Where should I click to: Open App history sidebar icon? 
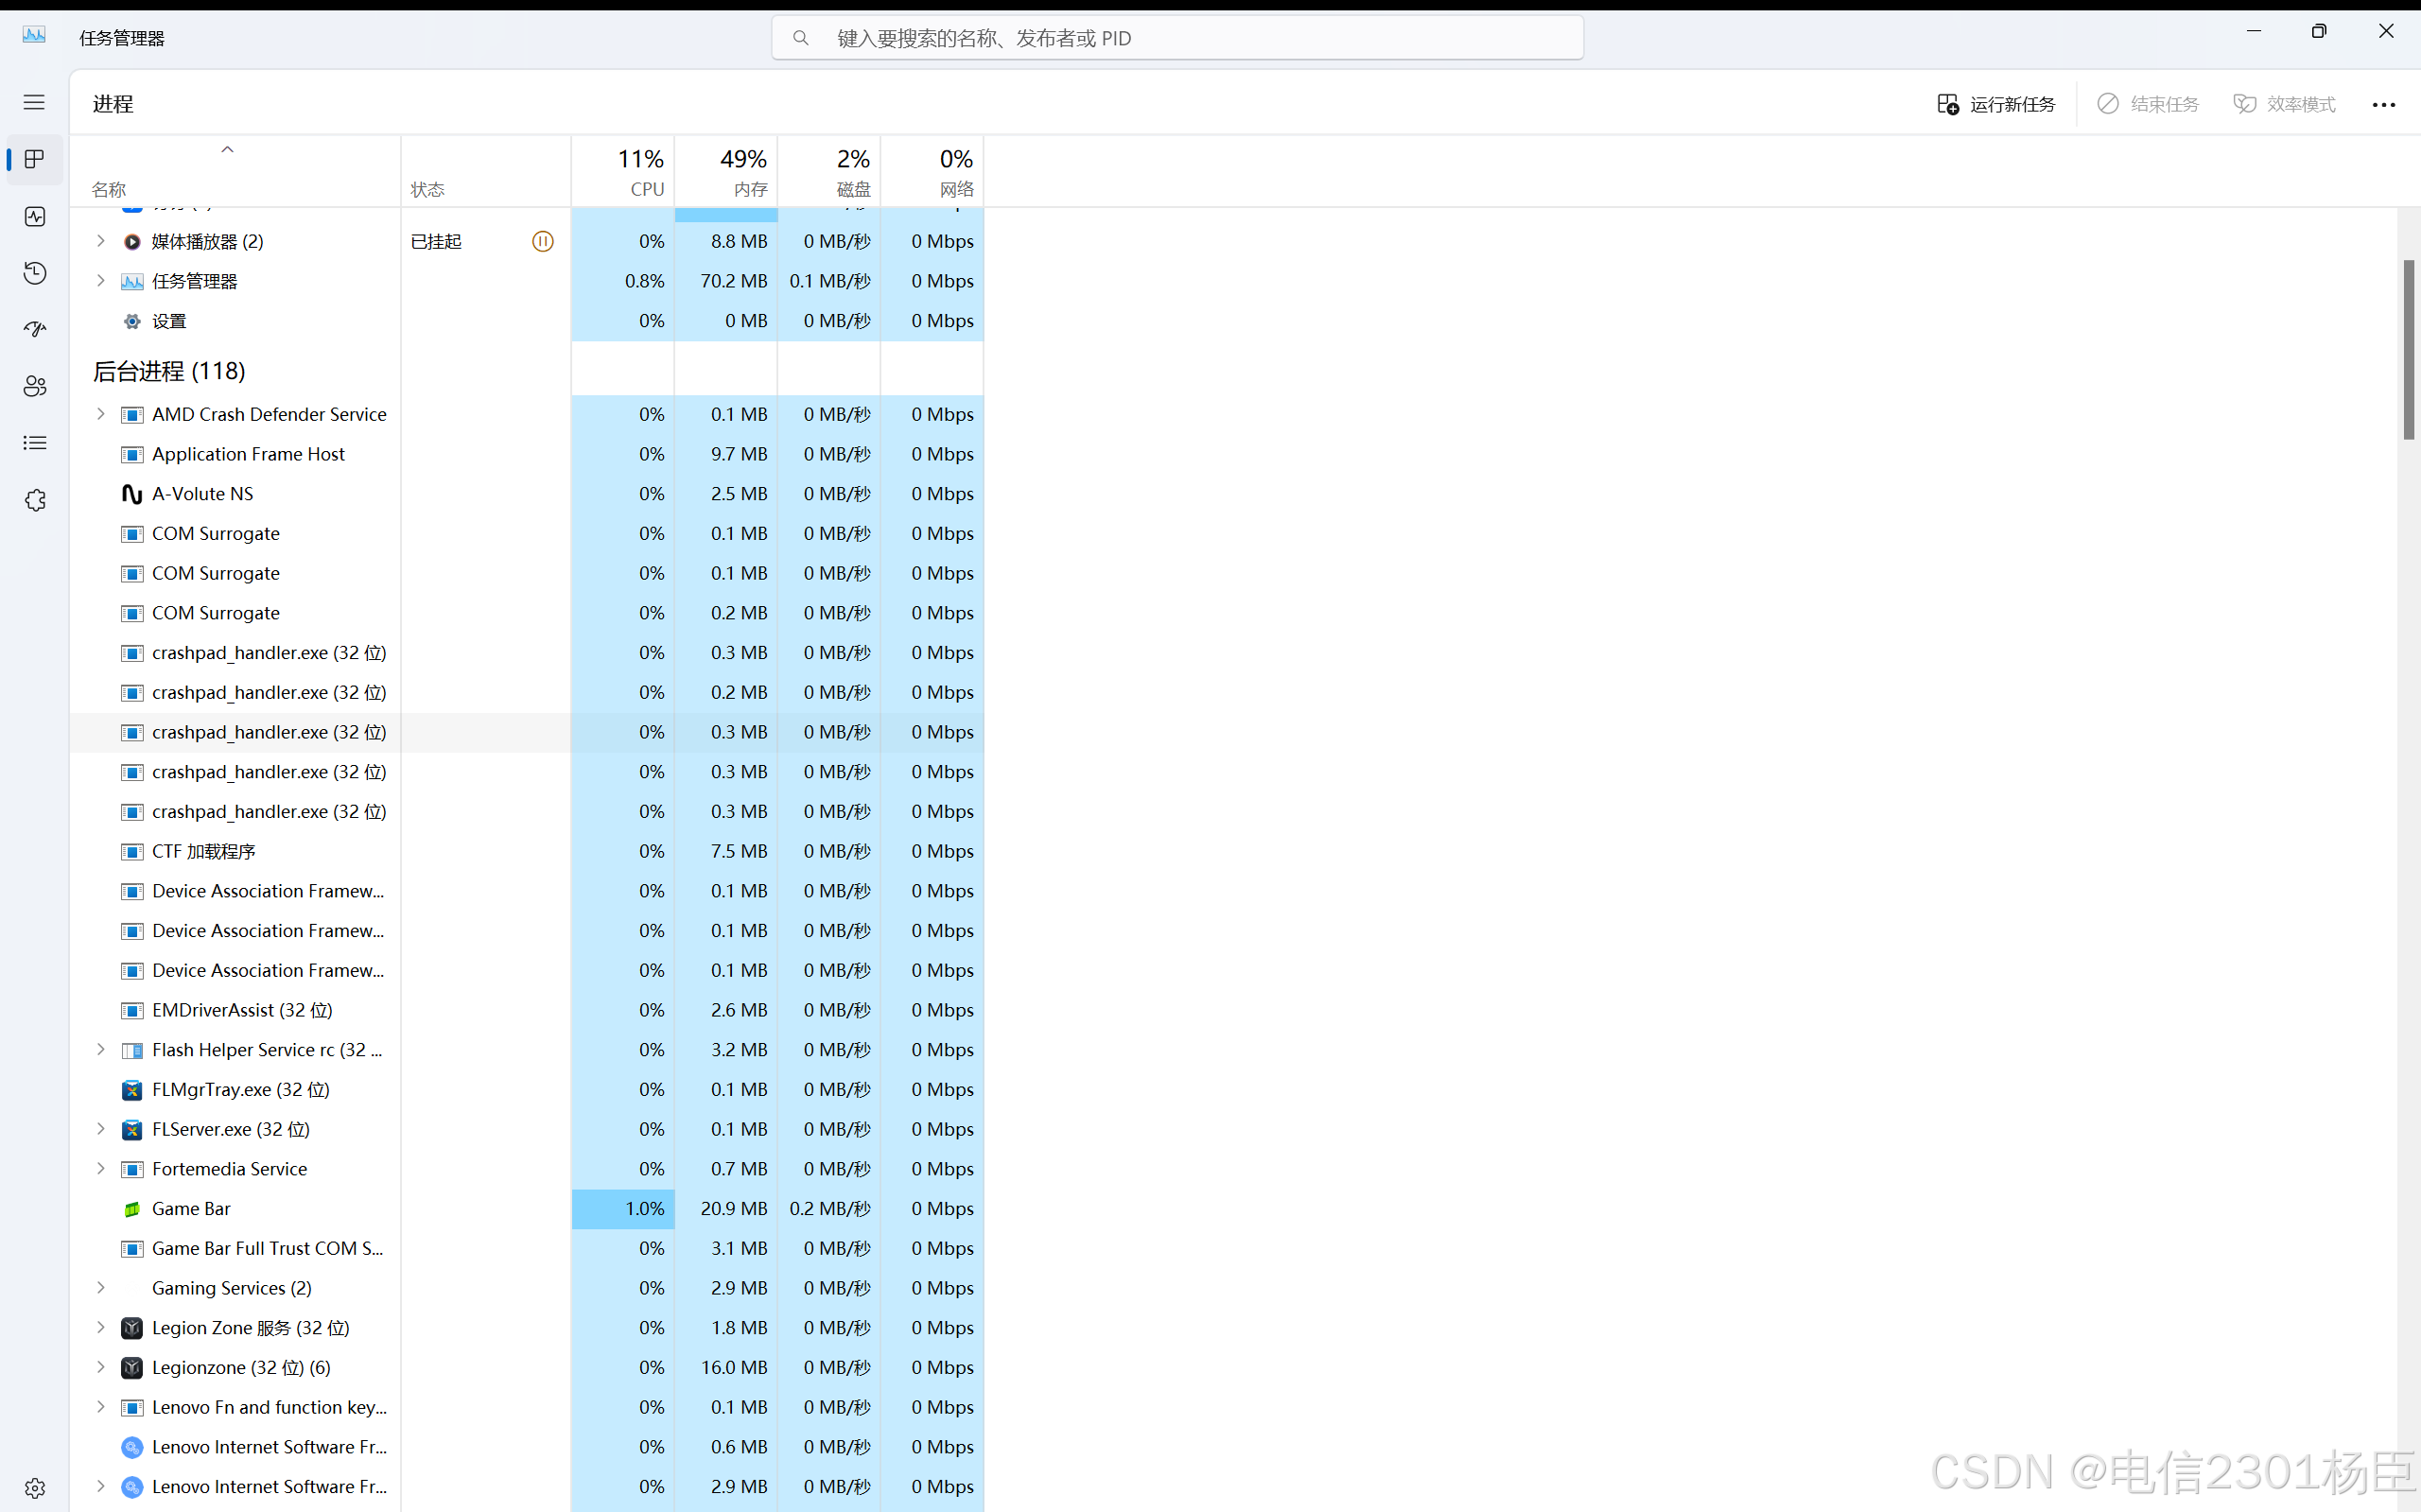35,273
